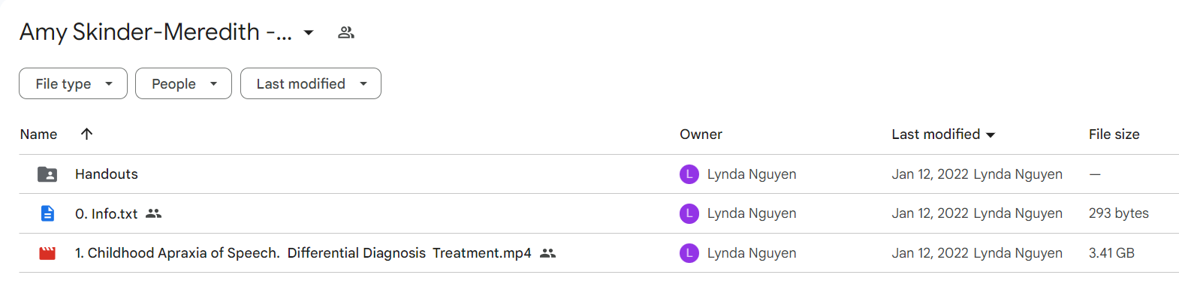The height and width of the screenshot is (296, 1179).
Task: Select the Handouts folder row
Action: 599,174
